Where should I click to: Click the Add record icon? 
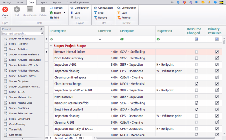click(x=16, y=10)
